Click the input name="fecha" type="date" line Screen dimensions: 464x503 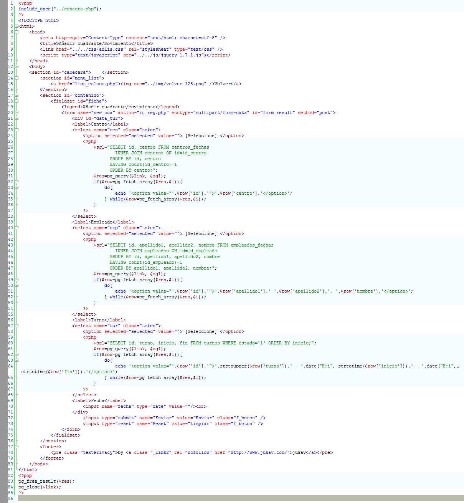(x=145, y=406)
